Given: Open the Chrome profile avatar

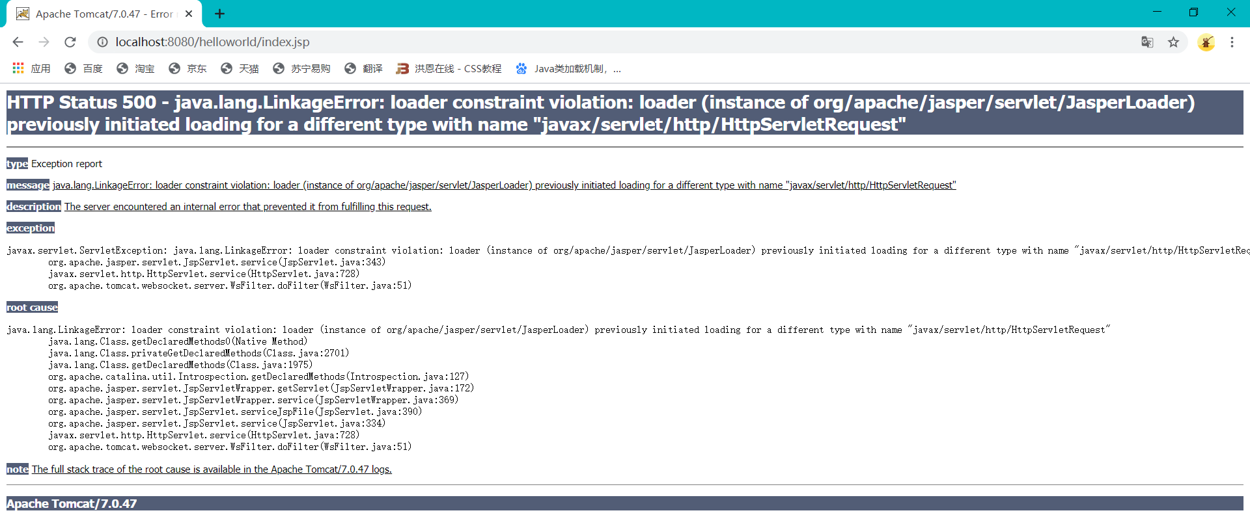Looking at the screenshot, I should point(1206,42).
